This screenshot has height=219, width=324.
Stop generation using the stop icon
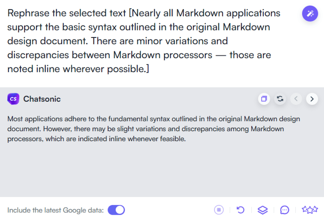[219, 210]
